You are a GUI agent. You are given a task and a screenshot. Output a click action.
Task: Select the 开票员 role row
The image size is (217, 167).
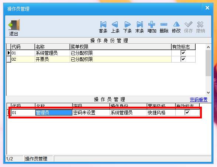[101, 59]
